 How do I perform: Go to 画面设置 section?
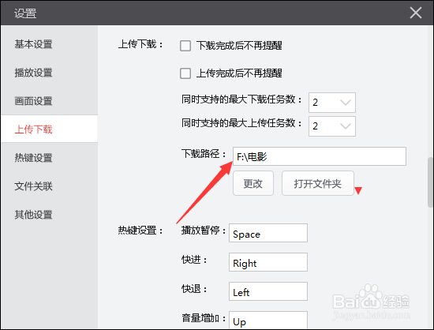coord(33,101)
